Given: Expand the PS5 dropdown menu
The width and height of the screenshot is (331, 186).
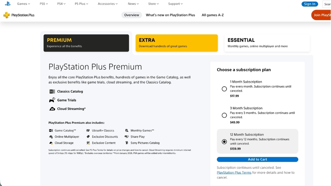Looking at the screenshot, I should [44, 4].
